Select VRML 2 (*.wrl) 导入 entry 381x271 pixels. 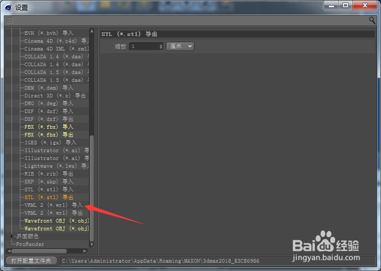click(53, 205)
